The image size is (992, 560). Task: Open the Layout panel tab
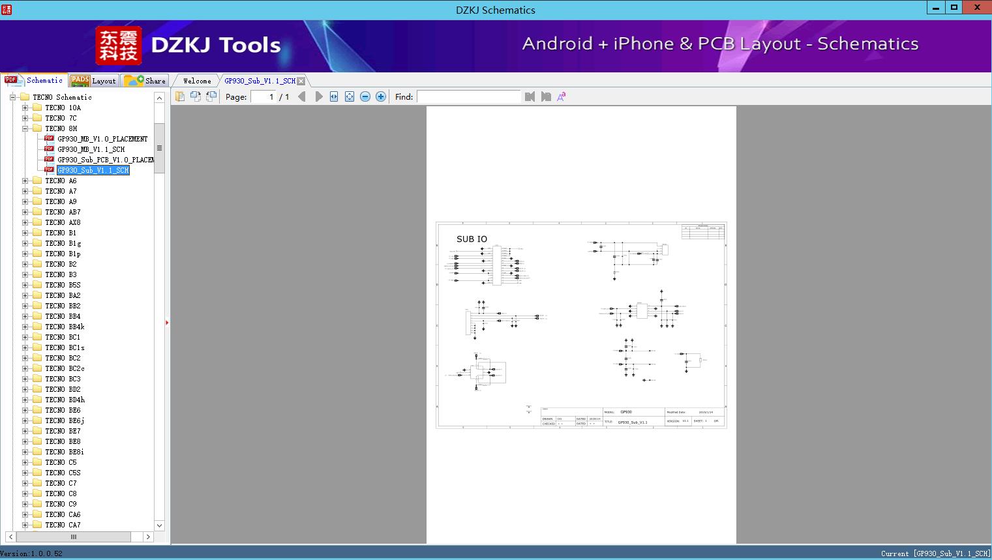point(93,81)
